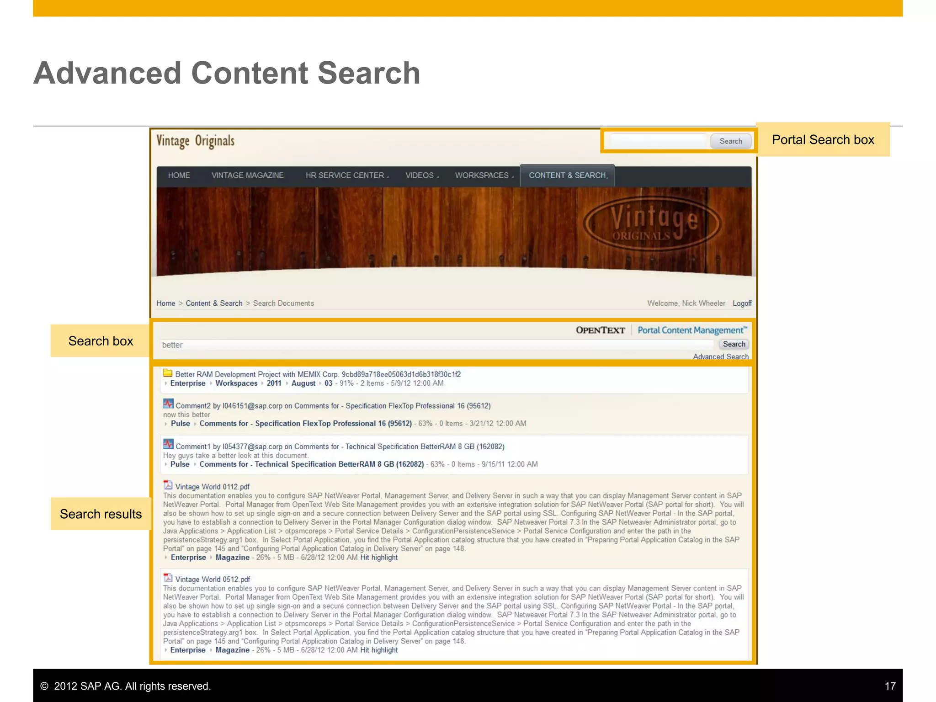Click August in the result path
936x702 pixels.
click(303, 383)
